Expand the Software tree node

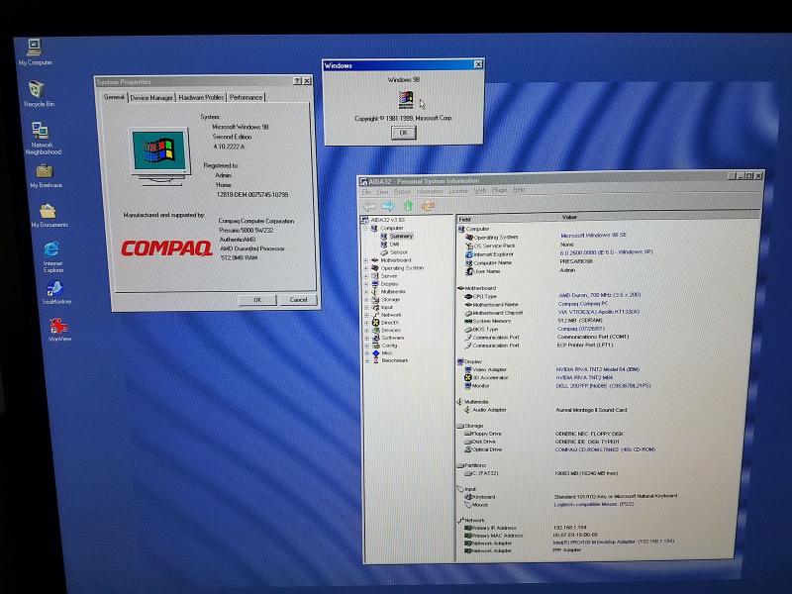(x=365, y=338)
